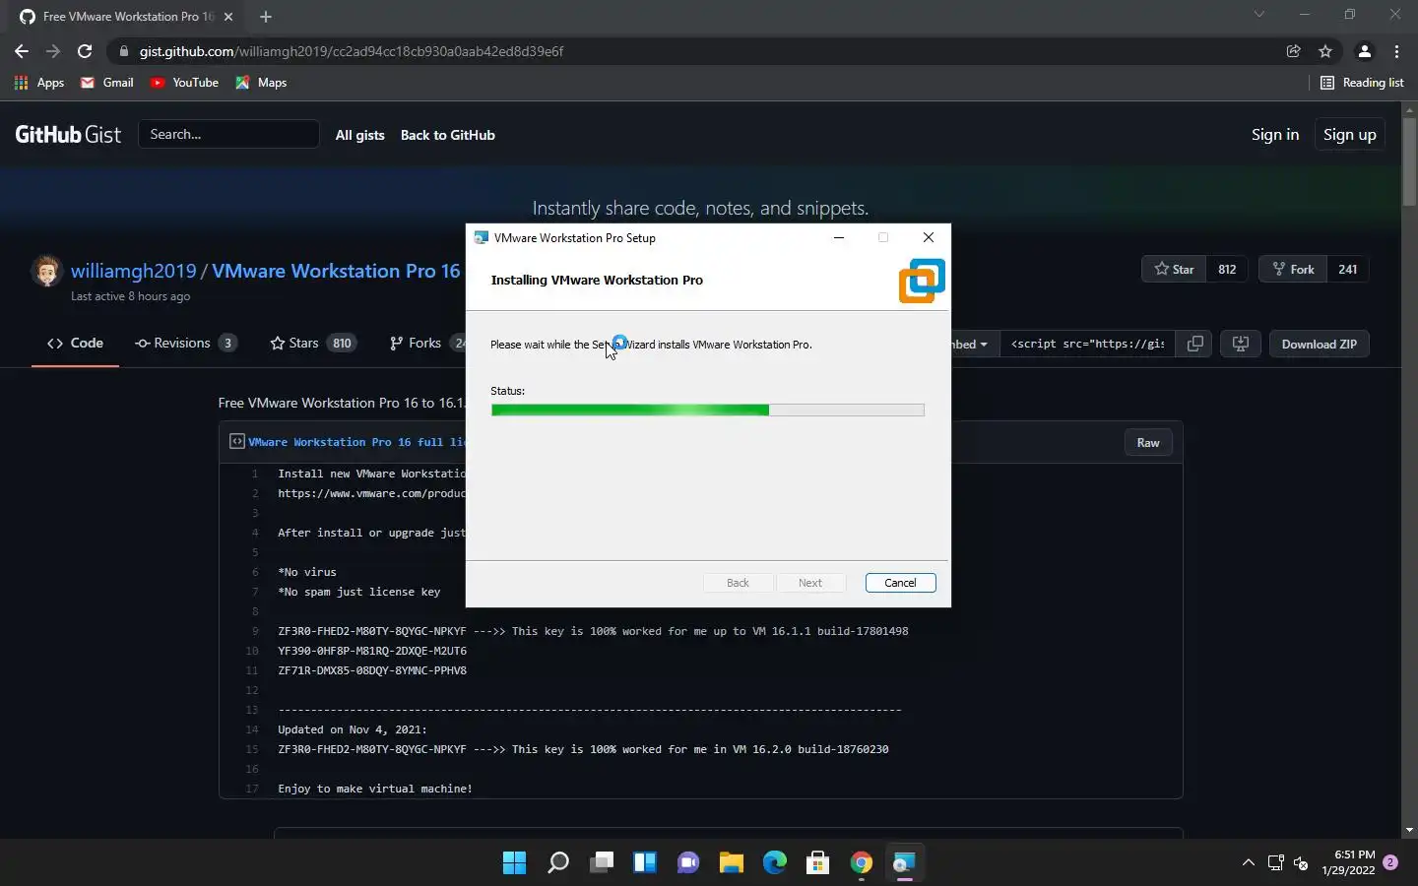The image size is (1418, 886).
Task: Open Chrome three-dot menu
Action: 1396,51
